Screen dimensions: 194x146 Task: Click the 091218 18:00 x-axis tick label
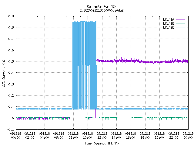point(145,136)
